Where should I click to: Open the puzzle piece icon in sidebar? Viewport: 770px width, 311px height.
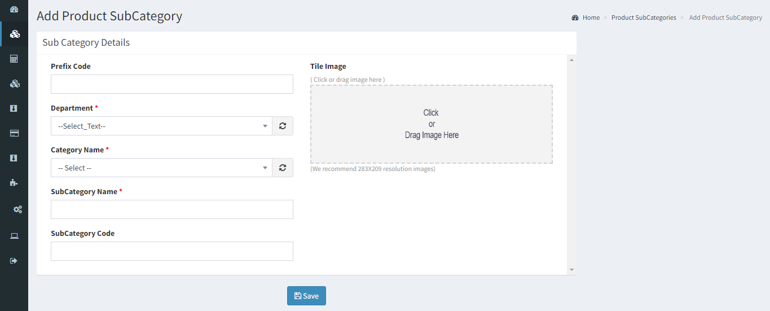coord(14,183)
